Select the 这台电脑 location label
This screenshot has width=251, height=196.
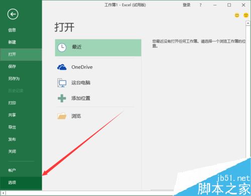pos(81,82)
